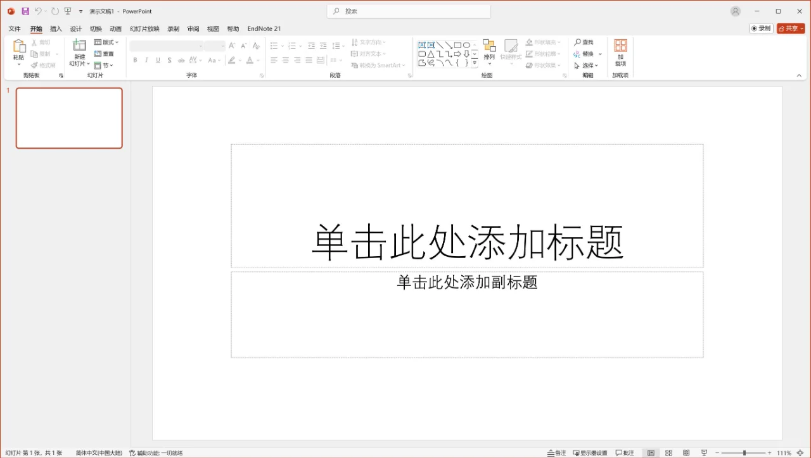Select slide 1 thumbnail in the pane
This screenshot has height=458, width=811.
coord(68,118)
